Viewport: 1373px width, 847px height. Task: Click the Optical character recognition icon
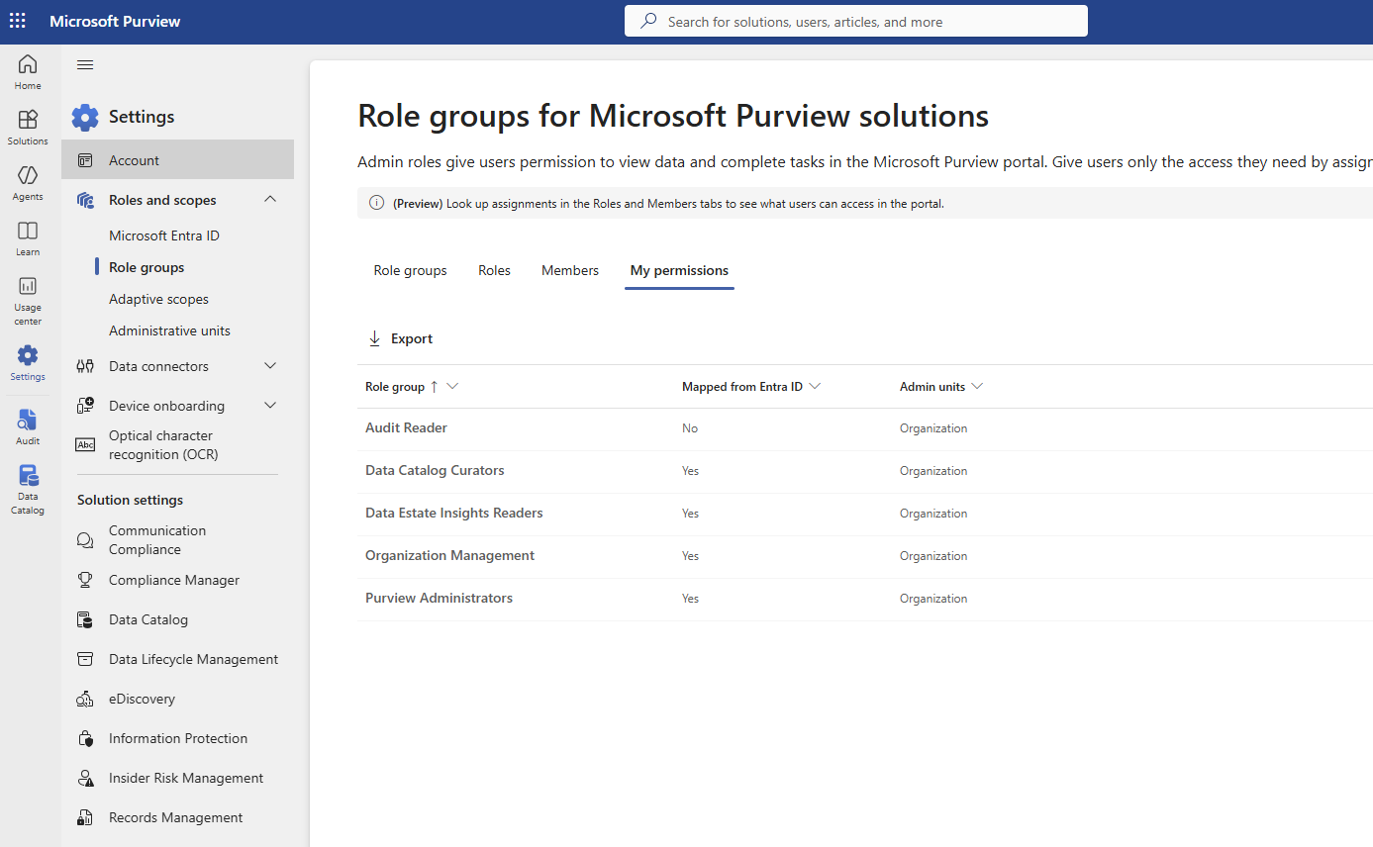[85, 445]
